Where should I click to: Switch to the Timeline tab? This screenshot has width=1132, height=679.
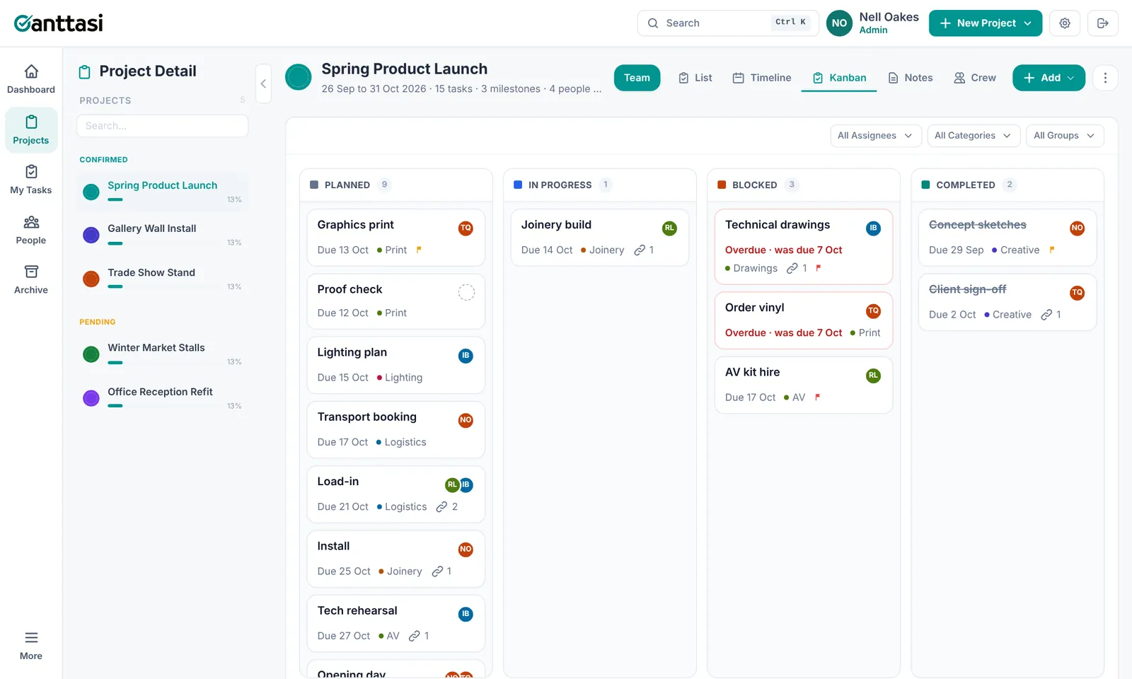761,78
